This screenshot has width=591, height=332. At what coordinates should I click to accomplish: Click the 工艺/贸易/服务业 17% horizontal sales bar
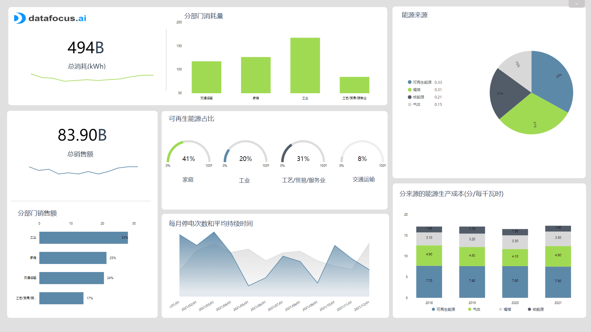coord(61,298)
